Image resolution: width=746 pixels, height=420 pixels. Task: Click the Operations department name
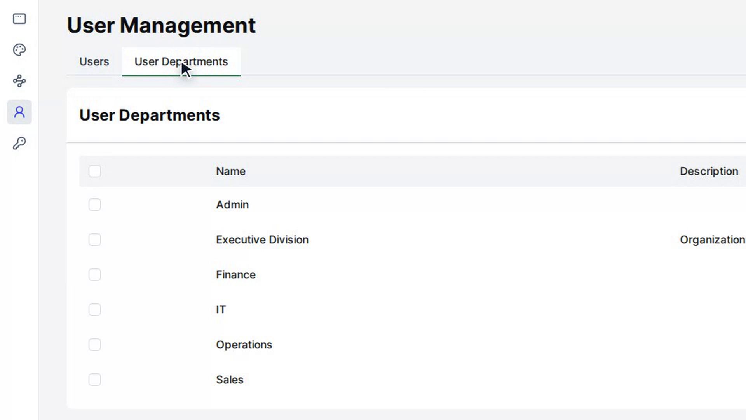click(x=244, y=345)
